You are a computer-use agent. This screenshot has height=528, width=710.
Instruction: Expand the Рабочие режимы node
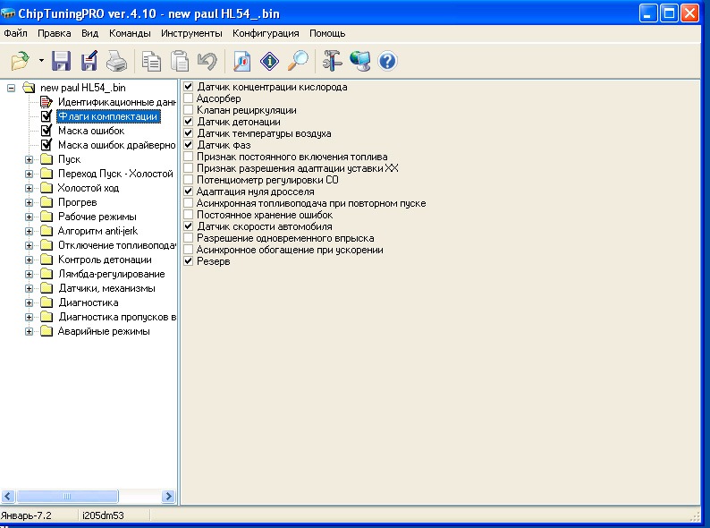click(x=29, y=217)
